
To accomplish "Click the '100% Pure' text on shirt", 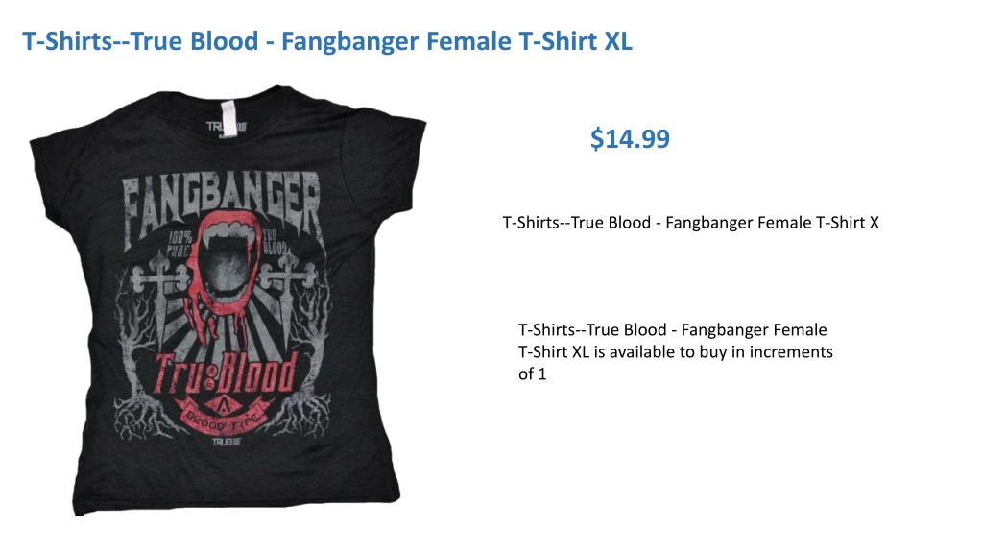I will [x=180, y=245].
